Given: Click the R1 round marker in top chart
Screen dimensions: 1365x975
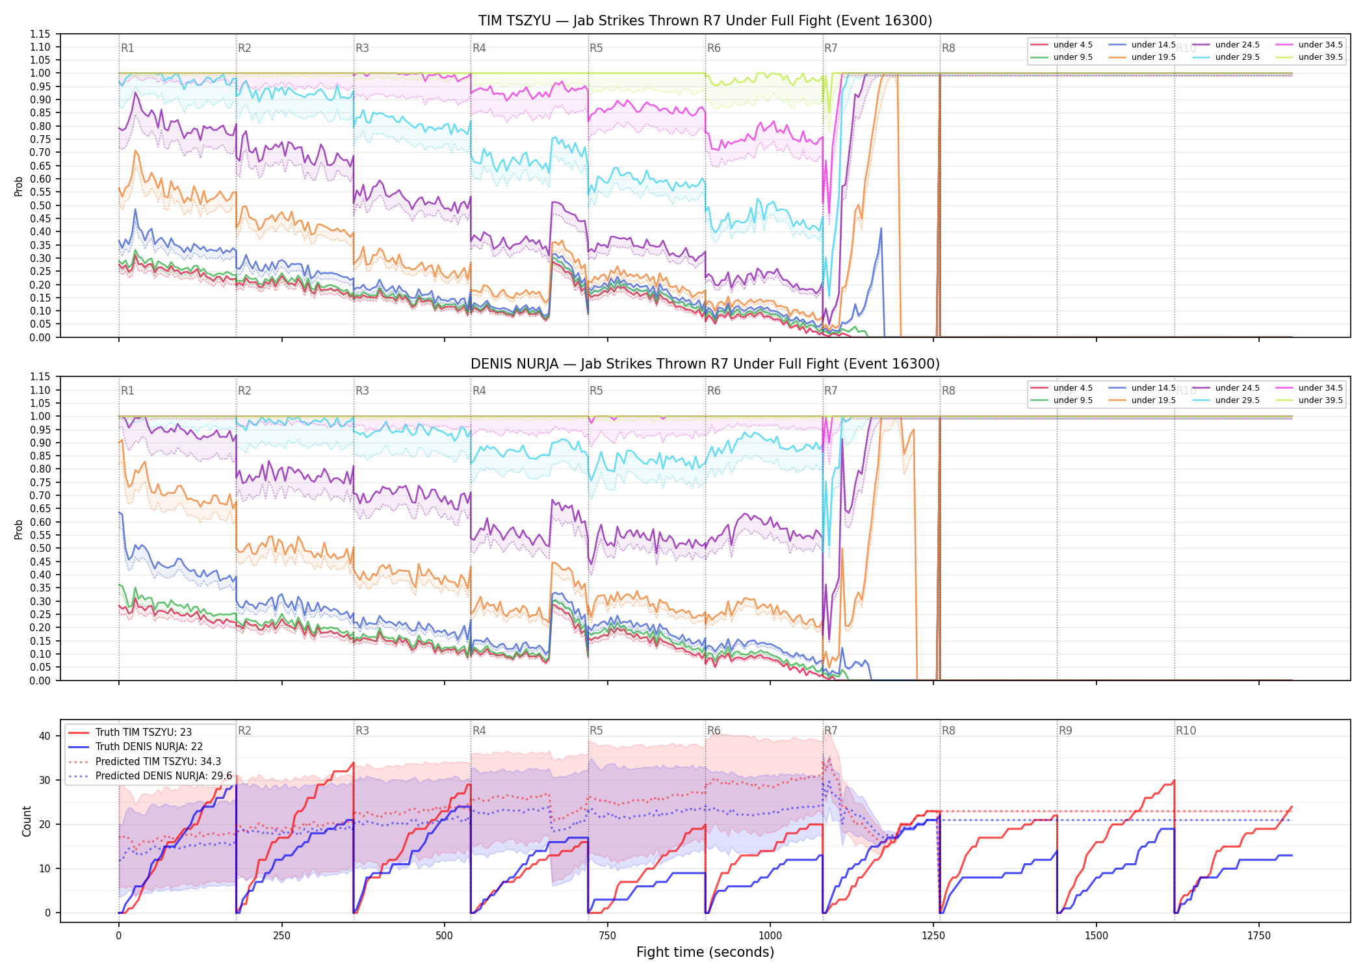Looking at the screenshot, I should 127,48.
